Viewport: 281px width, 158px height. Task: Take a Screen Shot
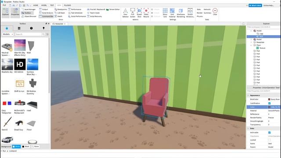(x=139, y=13)
